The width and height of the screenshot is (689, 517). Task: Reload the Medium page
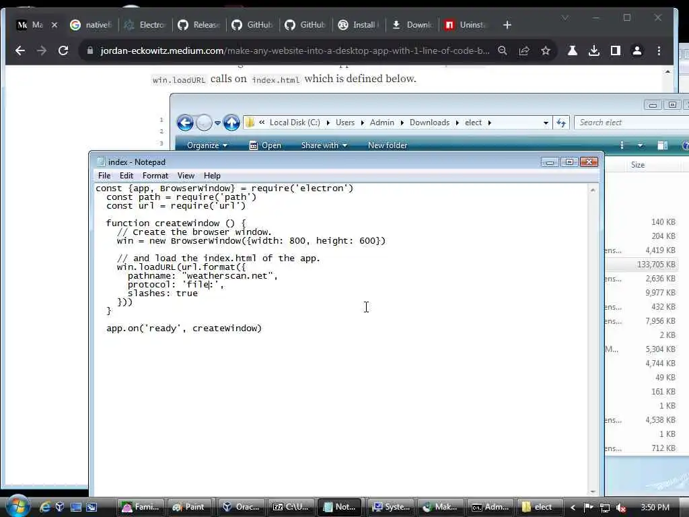63,50
